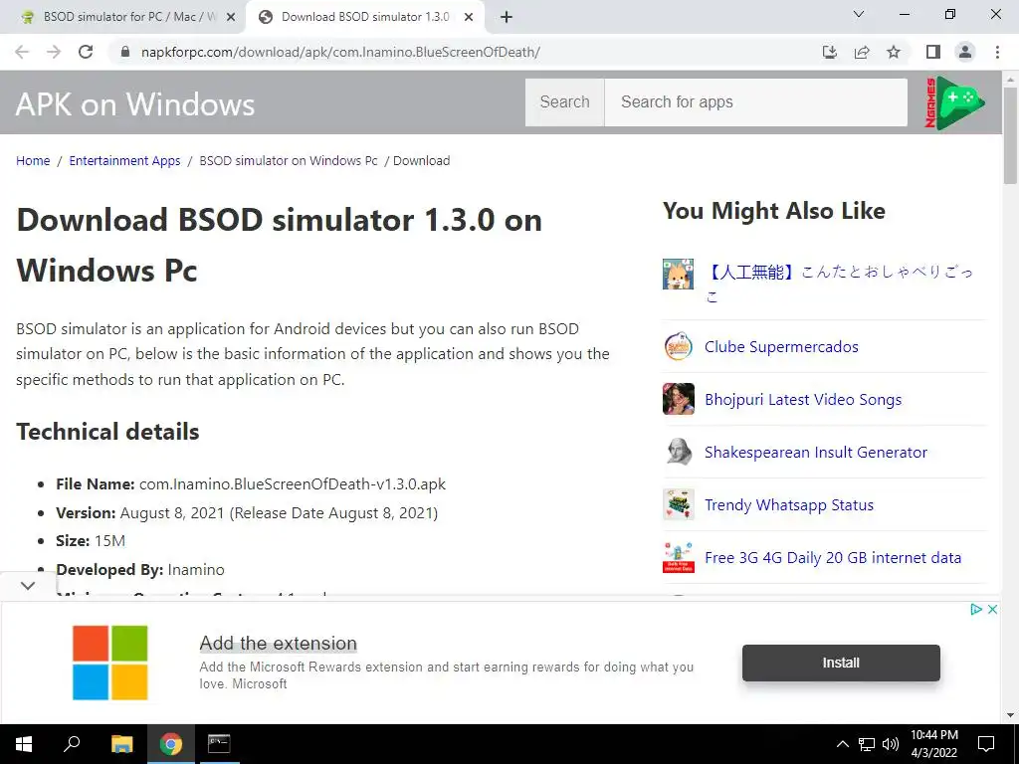1019x764 pixels.
Task: Click the 人工無能 app thumbnail
Action: [x=678, y=274]
